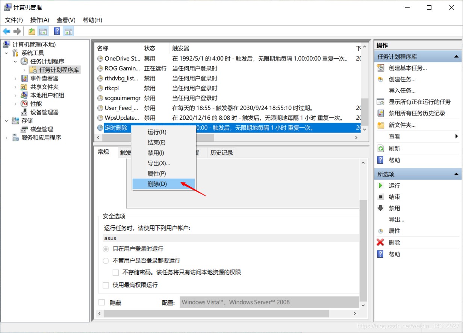Open 性能 in the tree
Viewport: 463px width, 333px height.
(36, 103)
